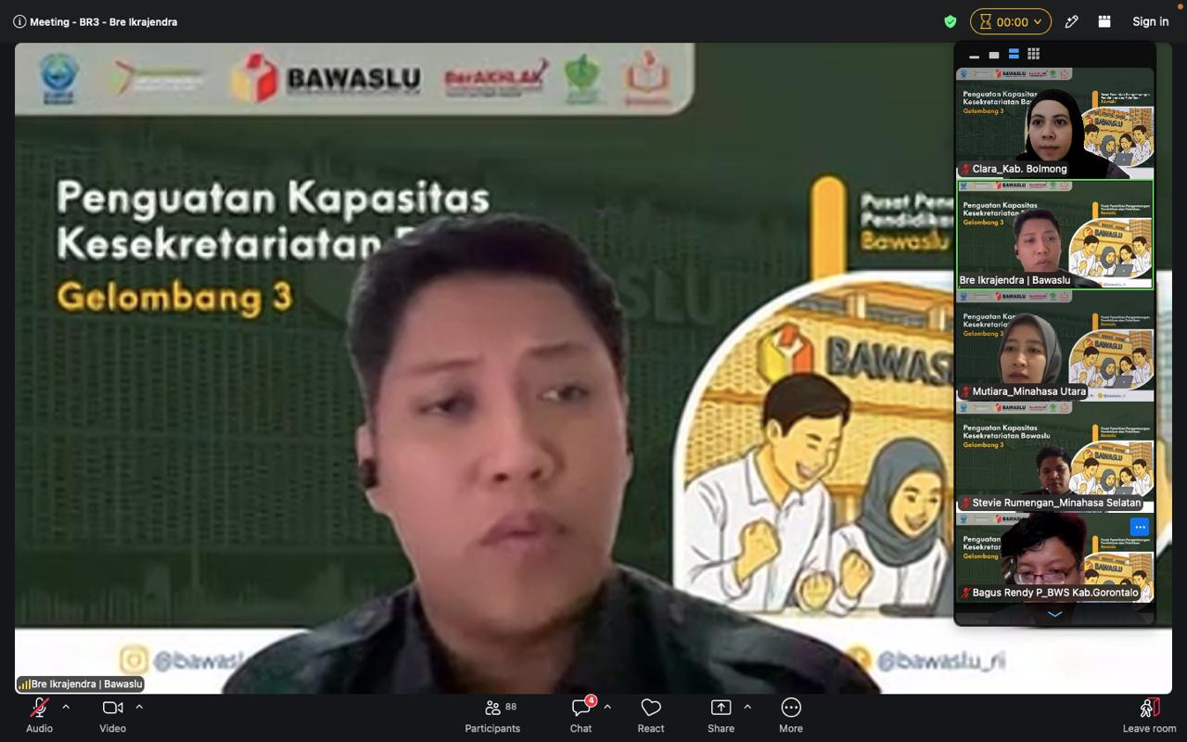
Task: Open the AI pen annotation tool
Action: pos(1072,21)
